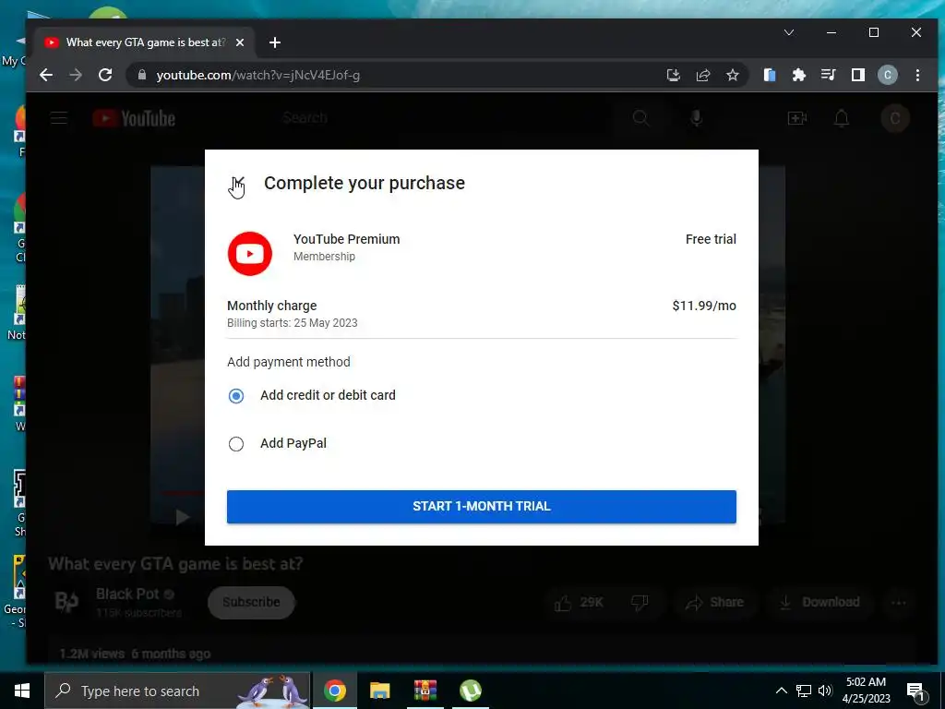This screenshot has height=709, width=945.
Task: Play the video with the play button
Action: [x=183, y=517]
